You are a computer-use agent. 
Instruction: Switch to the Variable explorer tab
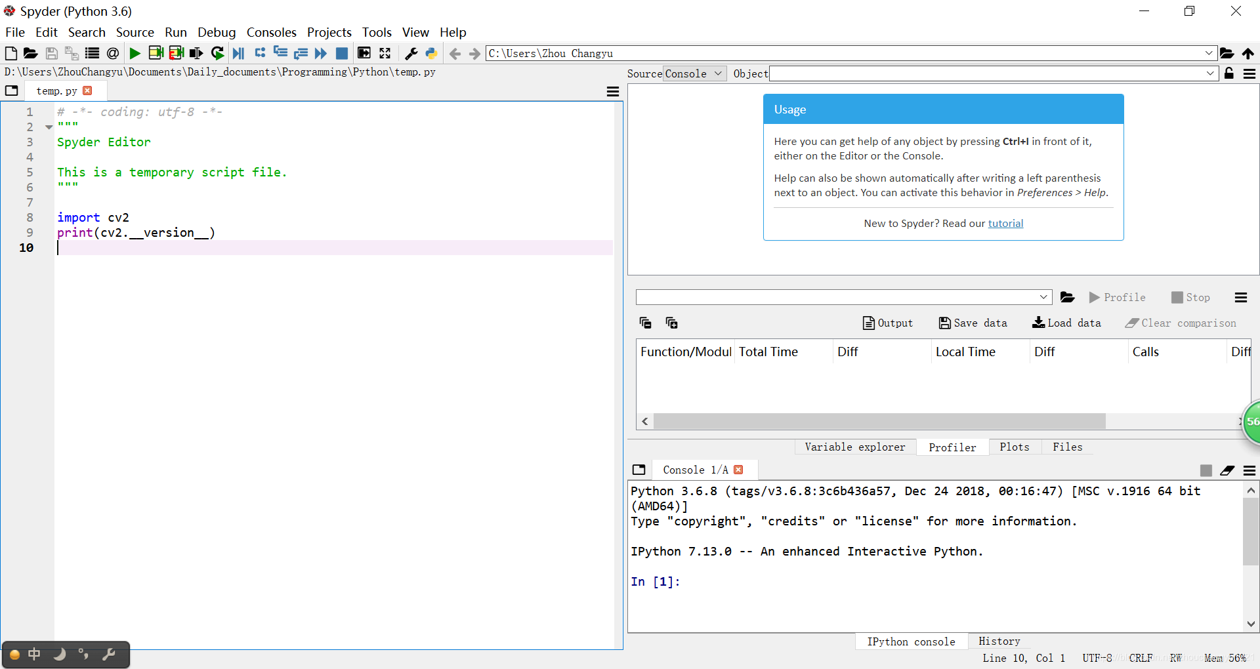855,447
